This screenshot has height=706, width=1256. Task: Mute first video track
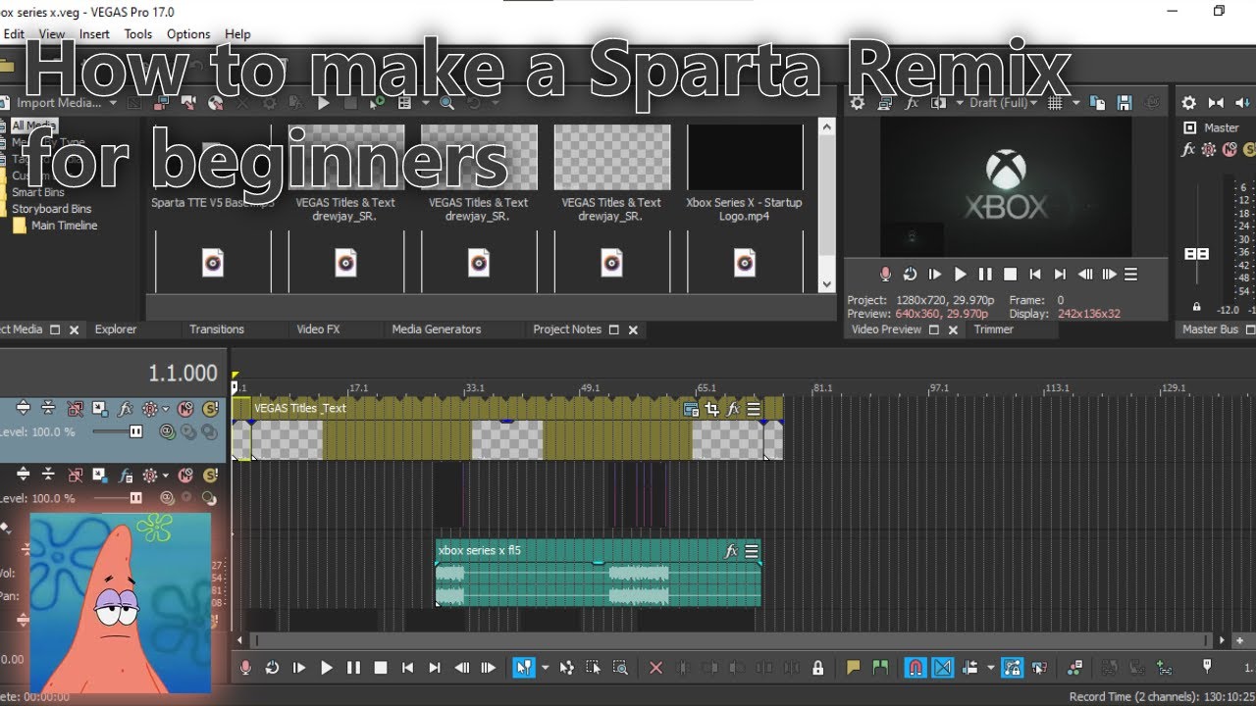(185, 409)
